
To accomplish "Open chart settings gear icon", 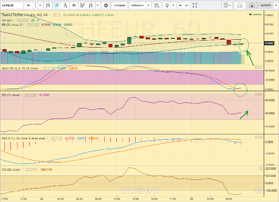I will point(106,6).
